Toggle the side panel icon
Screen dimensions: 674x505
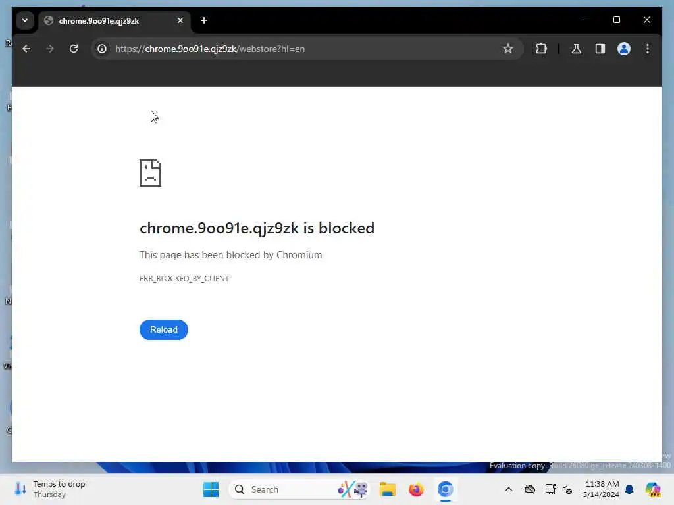pyautogui.click(x=600, y=49)
